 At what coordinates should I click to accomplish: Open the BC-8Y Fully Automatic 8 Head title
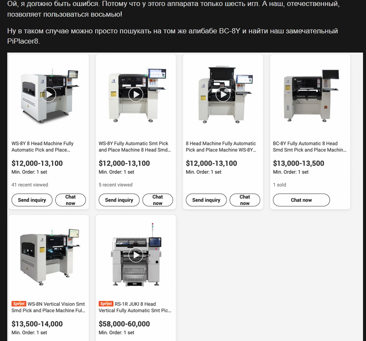tap(310, 147)
